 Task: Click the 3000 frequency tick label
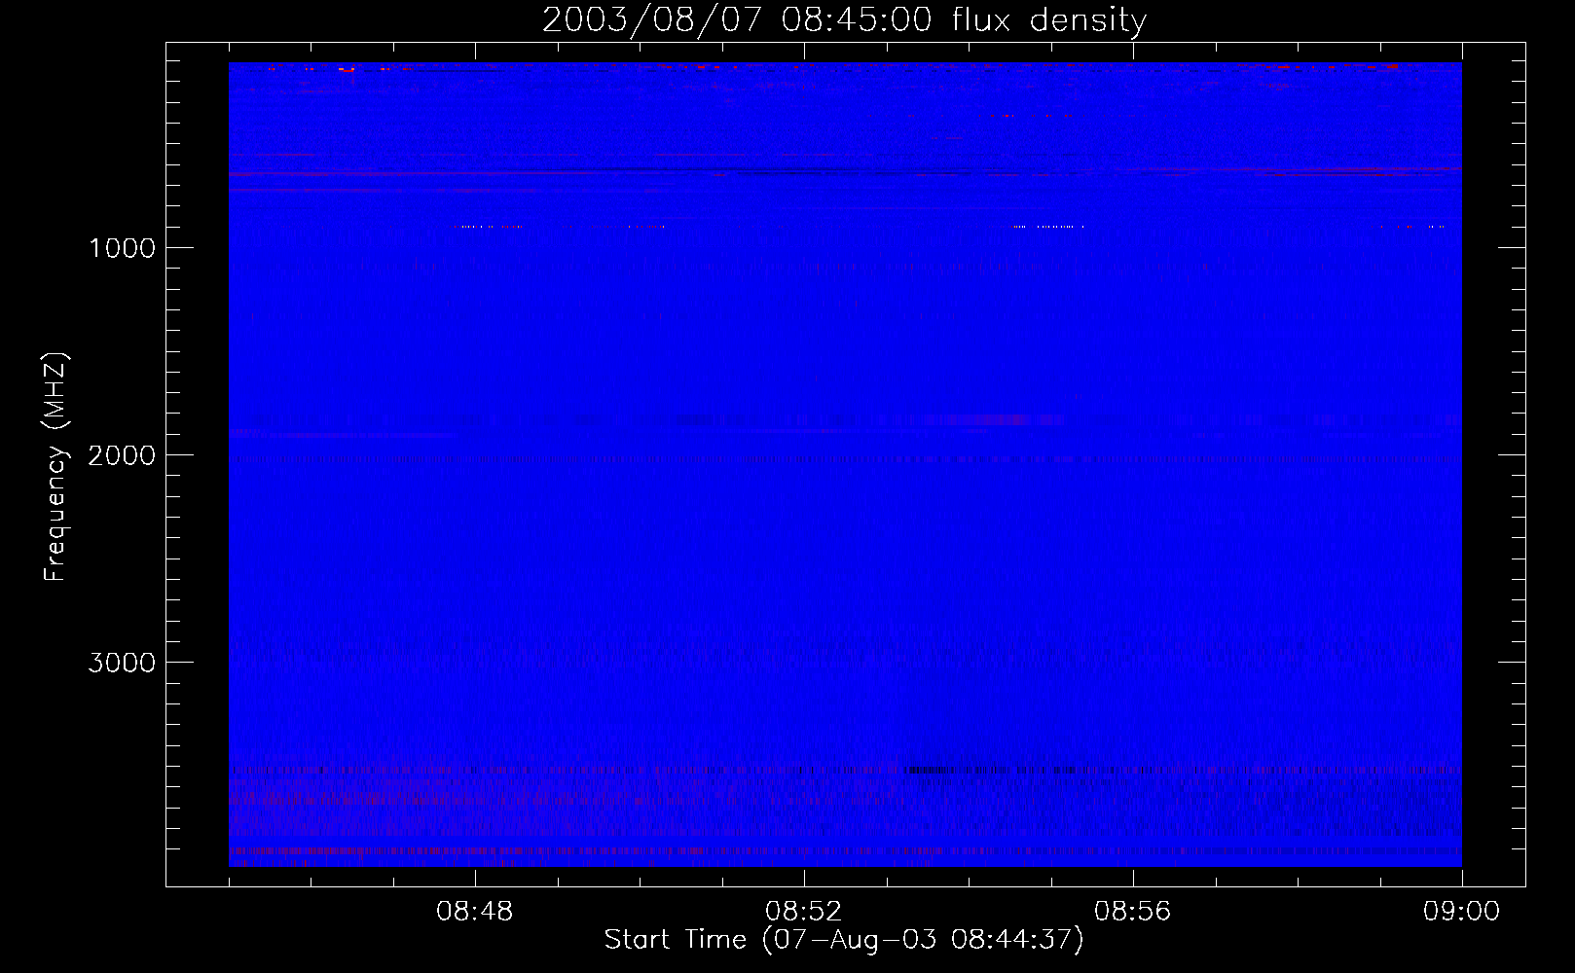click(122, 663)
